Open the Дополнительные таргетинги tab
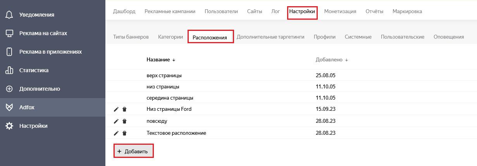This screenshot has width=477, height=166. 270,37
